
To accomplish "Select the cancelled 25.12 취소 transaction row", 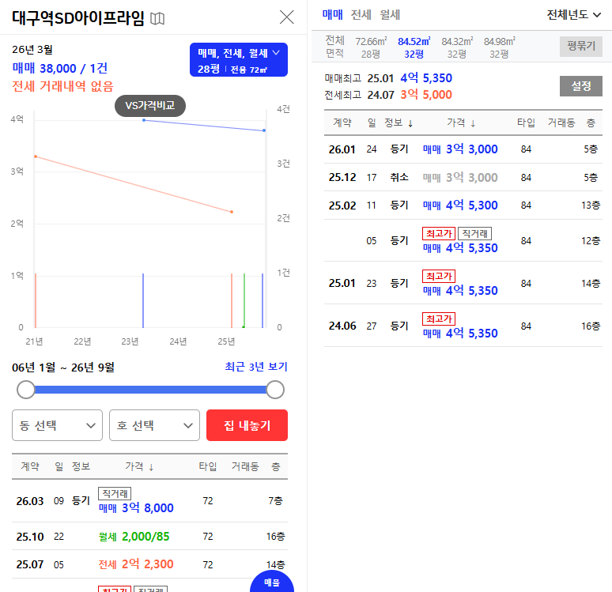I will pos(463,178).
